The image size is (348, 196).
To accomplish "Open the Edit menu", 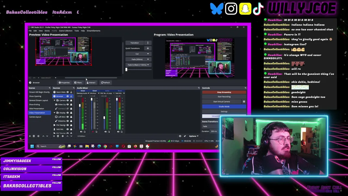I will [x=35, y=31].
